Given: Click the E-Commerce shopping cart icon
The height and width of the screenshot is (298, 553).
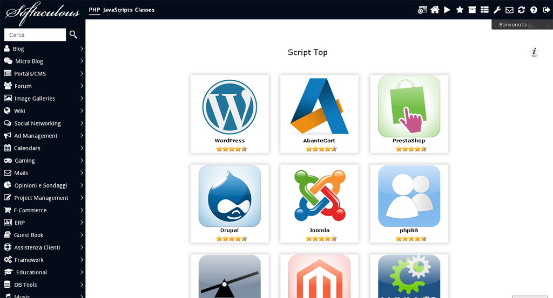Looking at the screenshot, I should tap(8, 210).
